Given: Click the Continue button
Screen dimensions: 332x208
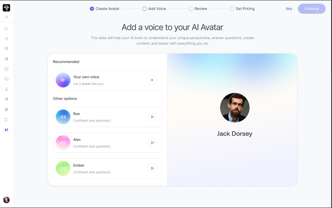Looking at the screenshot, I should click(x=312, y=9).
